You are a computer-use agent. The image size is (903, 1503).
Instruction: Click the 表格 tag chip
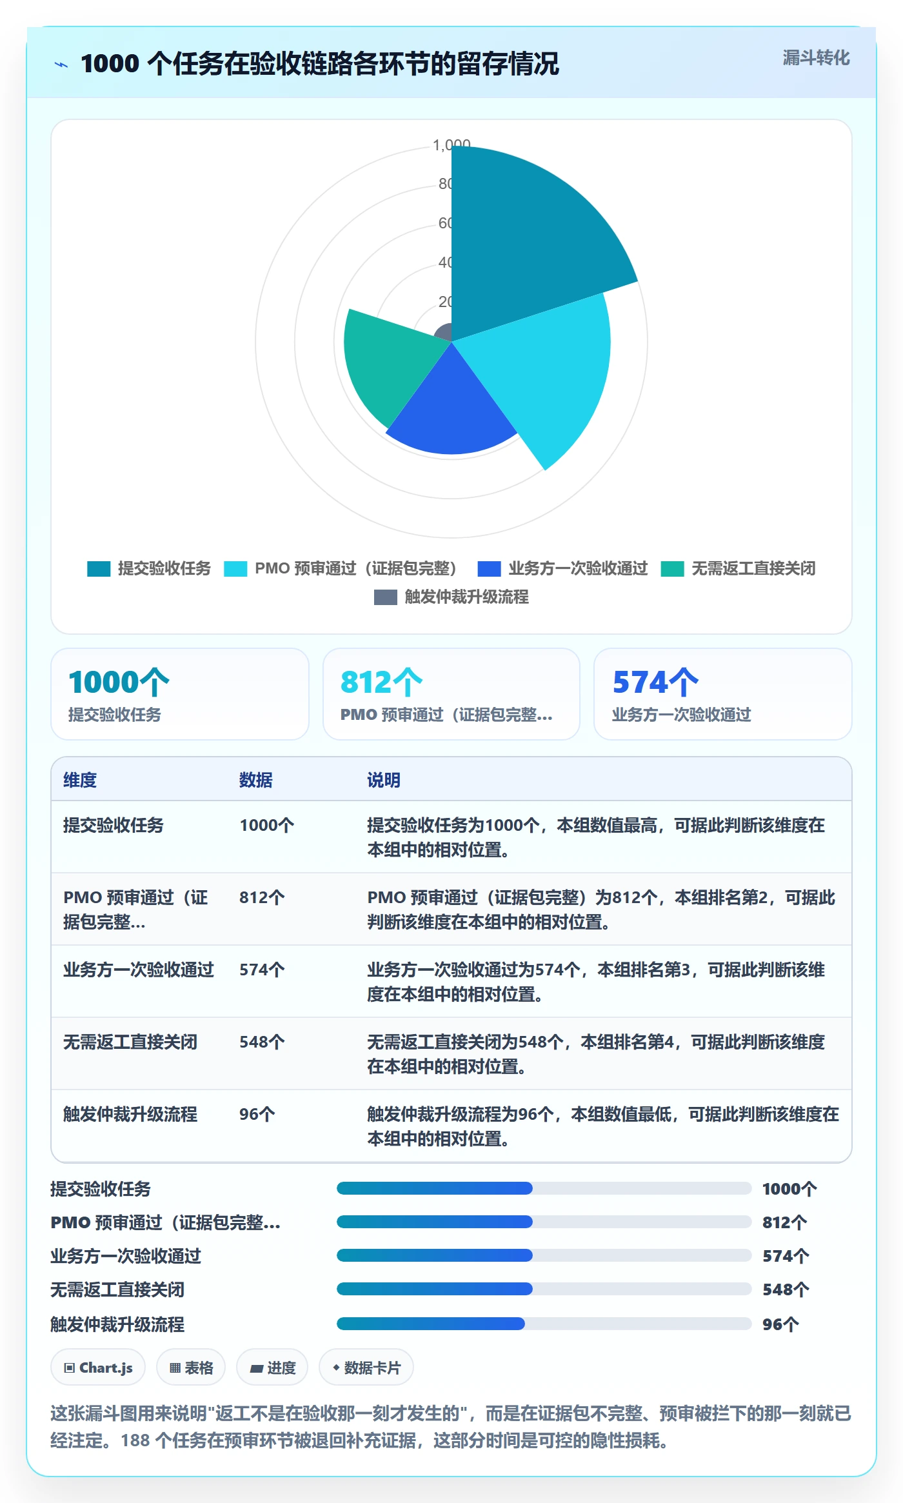[x=191, y=1367]
